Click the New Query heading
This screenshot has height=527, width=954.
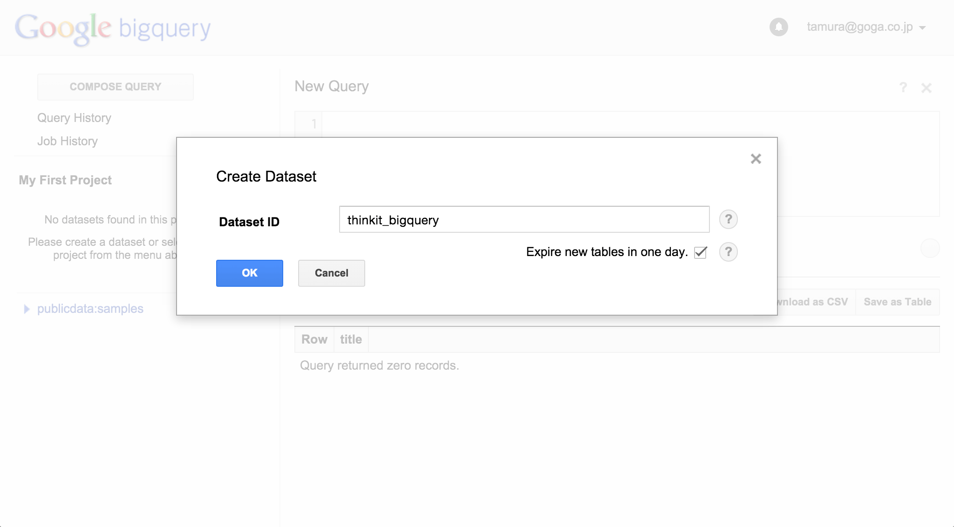(x=332, y=86)
